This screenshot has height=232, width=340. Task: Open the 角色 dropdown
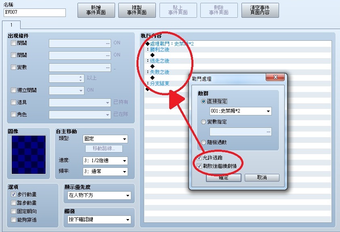pyautogui.click(x=80, y=115)
